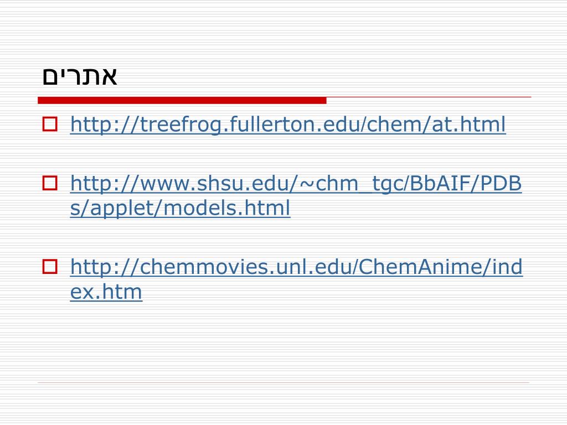Screen dimensions: 567x425
Task: Click the thick red bar under the title
Action: point(182,101)
